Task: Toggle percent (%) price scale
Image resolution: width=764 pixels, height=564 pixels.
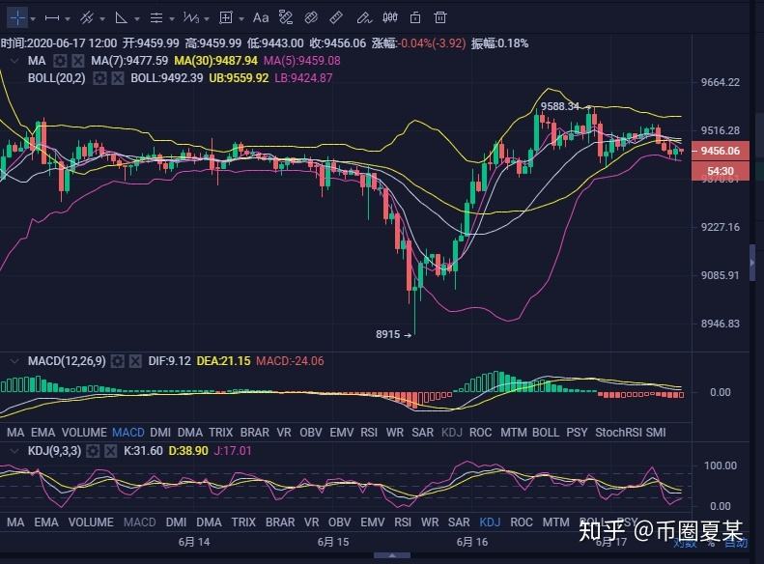Action: pos(712,543)
